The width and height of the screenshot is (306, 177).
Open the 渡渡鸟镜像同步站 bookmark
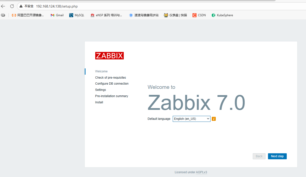[144, 15]
